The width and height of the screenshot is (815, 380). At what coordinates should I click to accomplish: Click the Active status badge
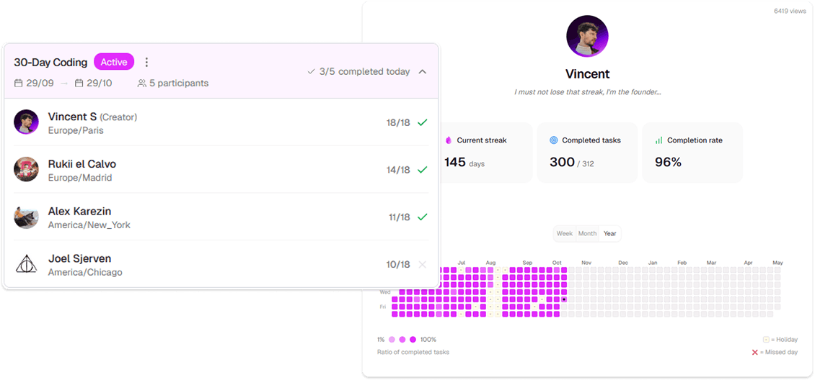[x=114, y=63]
